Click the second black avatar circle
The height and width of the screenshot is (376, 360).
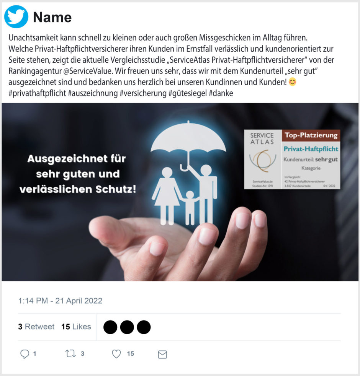[127, 327]
